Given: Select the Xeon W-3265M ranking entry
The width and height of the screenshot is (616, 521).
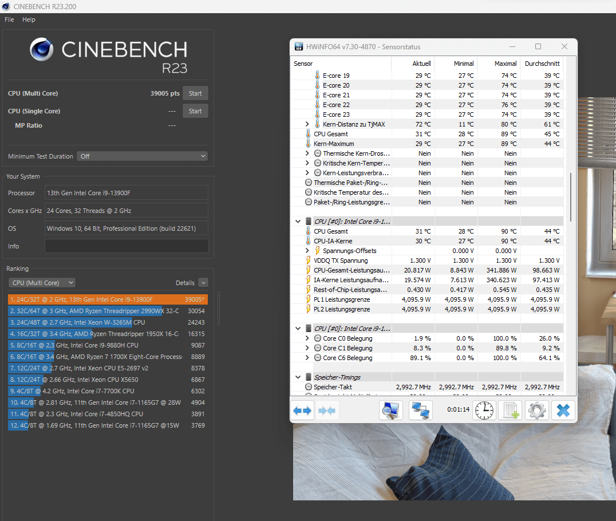Looking at the screenshot, I should (x=108, y=322).
